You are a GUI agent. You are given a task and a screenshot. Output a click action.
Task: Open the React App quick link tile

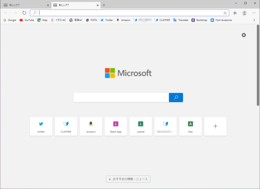[116, 126]
